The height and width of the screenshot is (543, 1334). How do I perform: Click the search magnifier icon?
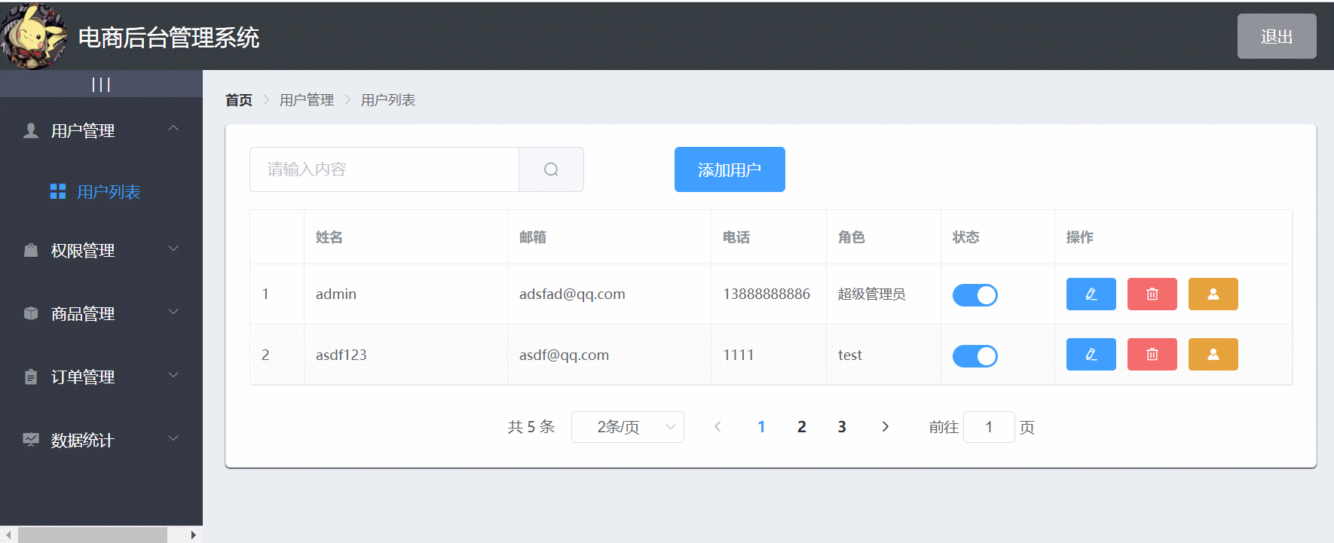click(551, 169)
